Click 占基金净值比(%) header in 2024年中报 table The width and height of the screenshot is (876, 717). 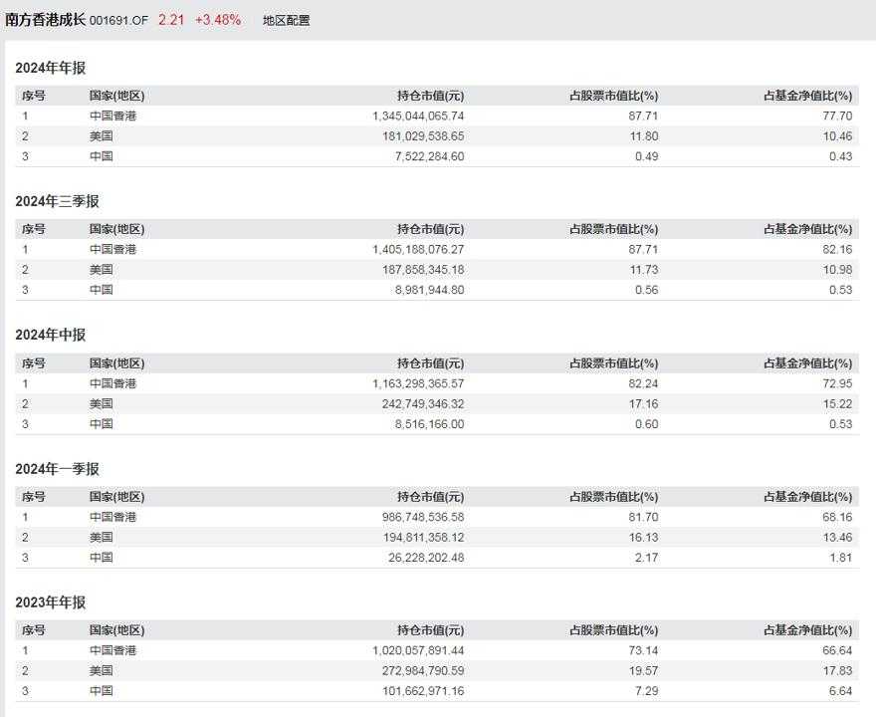[x=808, y=363]
